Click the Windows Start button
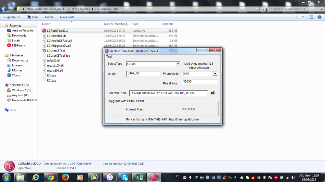 pos(6,177)
